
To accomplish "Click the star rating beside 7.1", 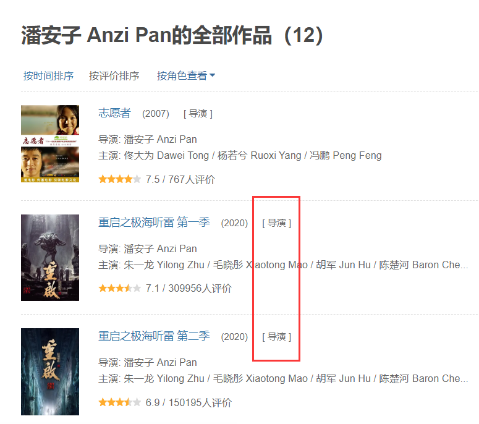I will [x=119, y=288].
